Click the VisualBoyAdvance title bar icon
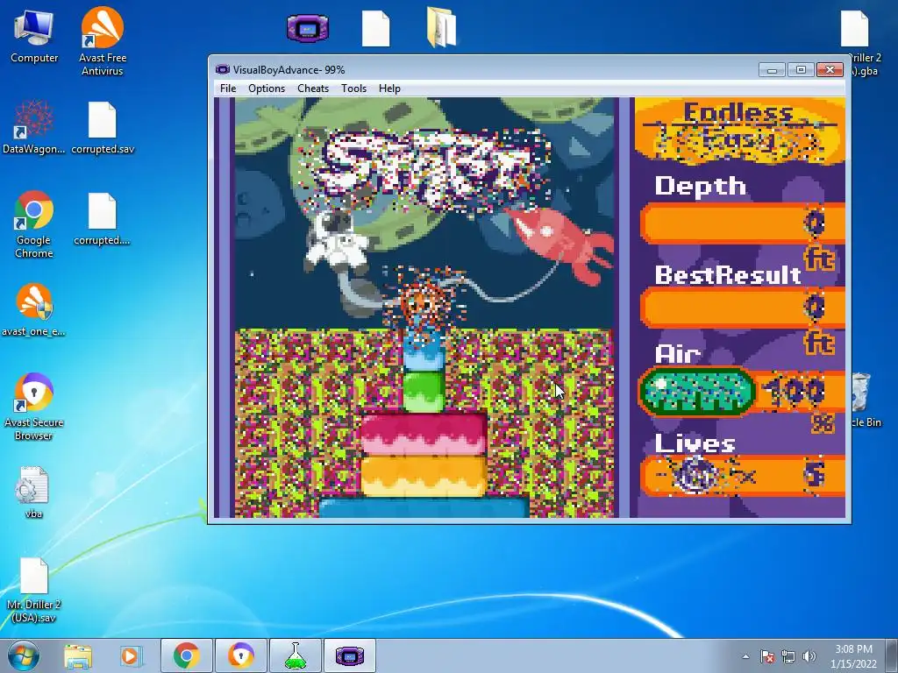 [x=222, y=70]
